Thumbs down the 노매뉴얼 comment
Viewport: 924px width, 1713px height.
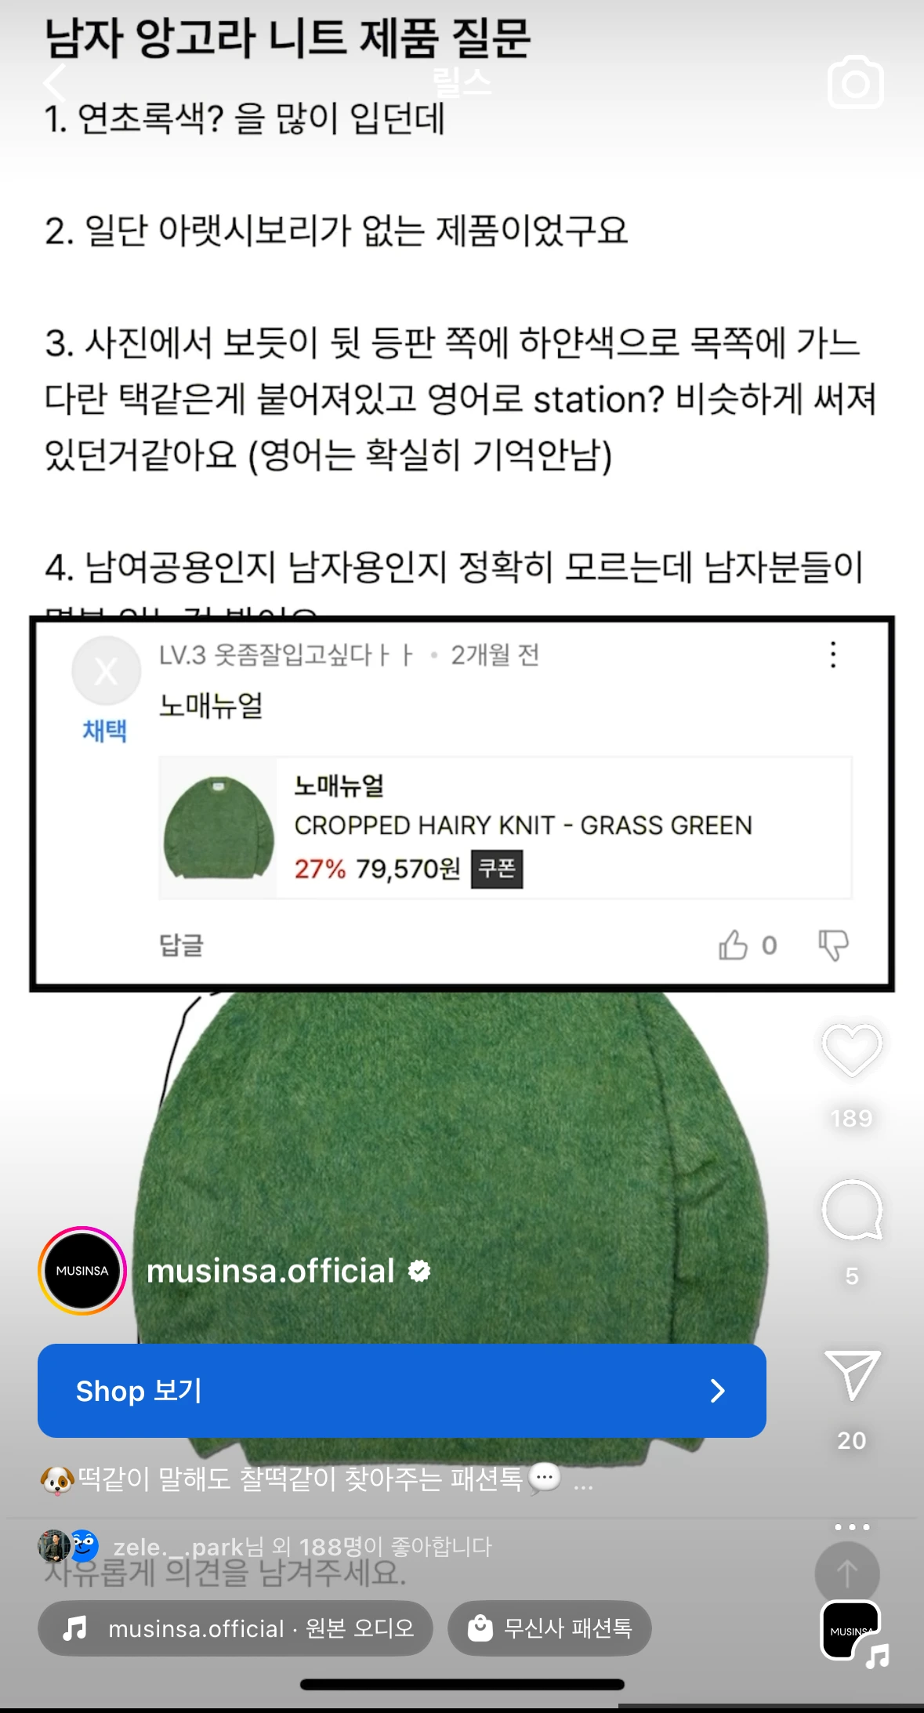(833, 945)
